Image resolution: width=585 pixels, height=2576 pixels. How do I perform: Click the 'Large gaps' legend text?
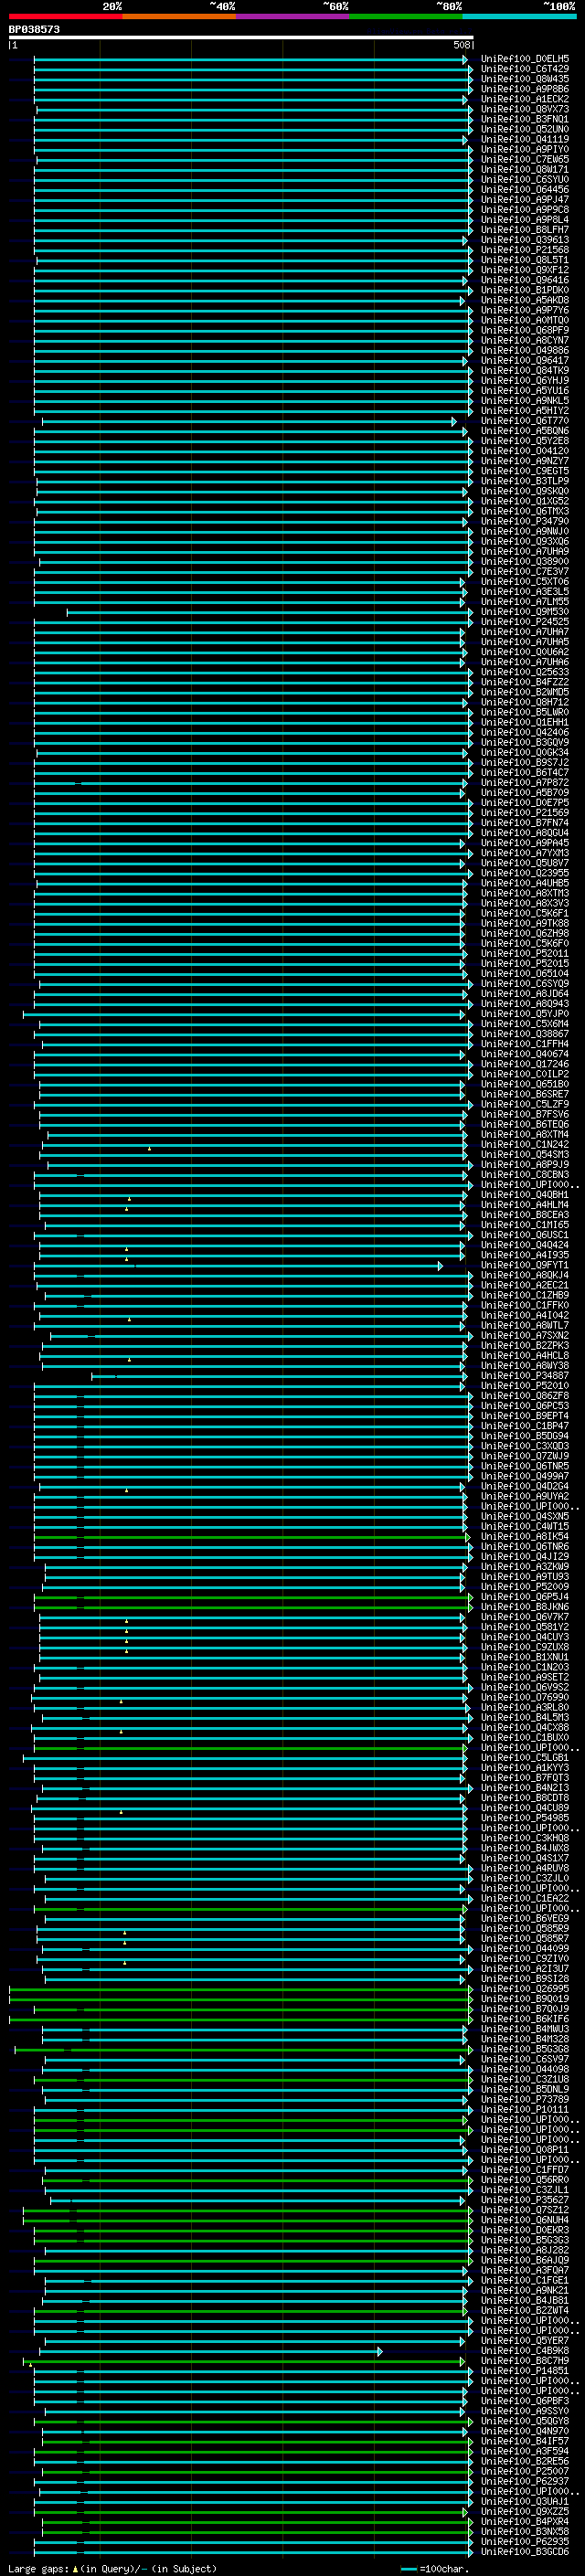click(x=38, y=2568)
